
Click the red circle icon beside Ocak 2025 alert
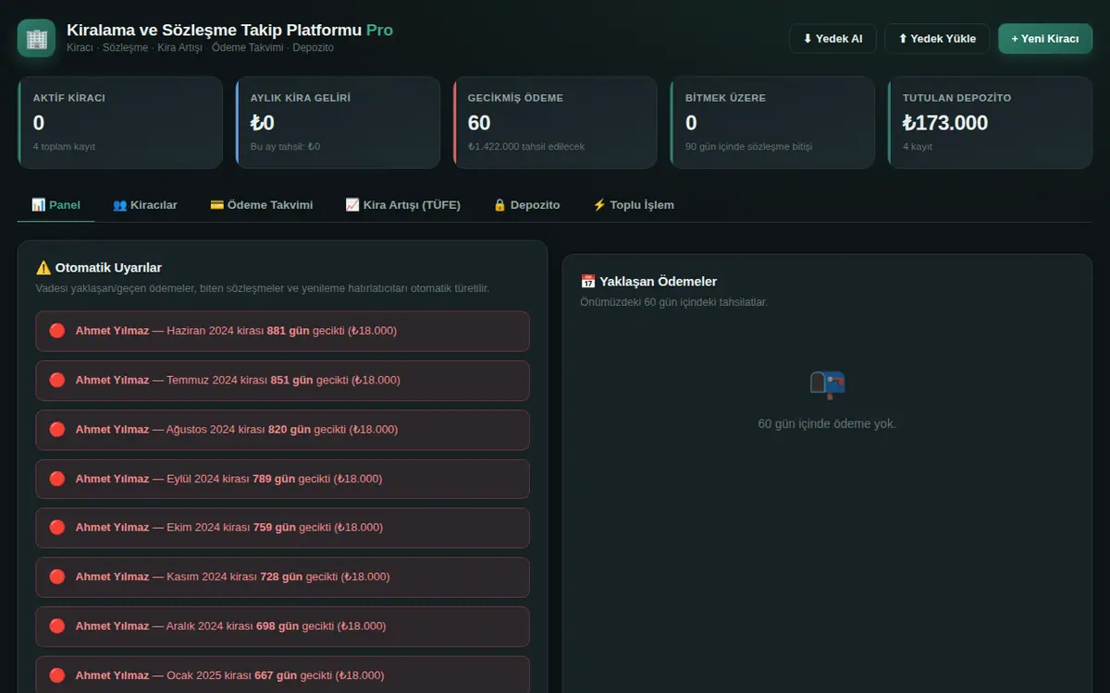[57, 675]
